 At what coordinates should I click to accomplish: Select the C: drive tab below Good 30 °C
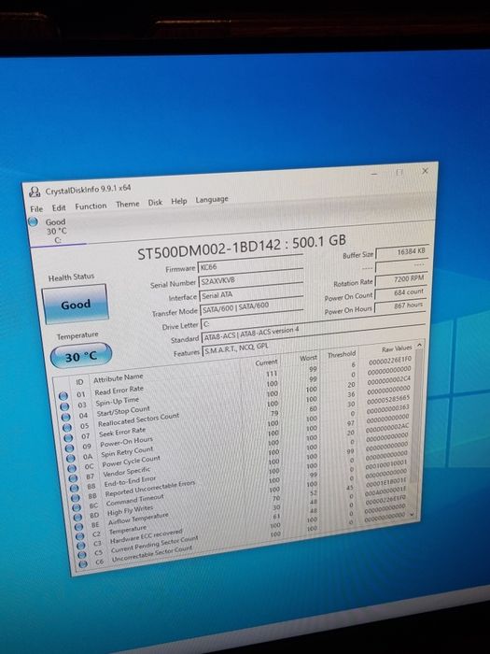(59, 241)
